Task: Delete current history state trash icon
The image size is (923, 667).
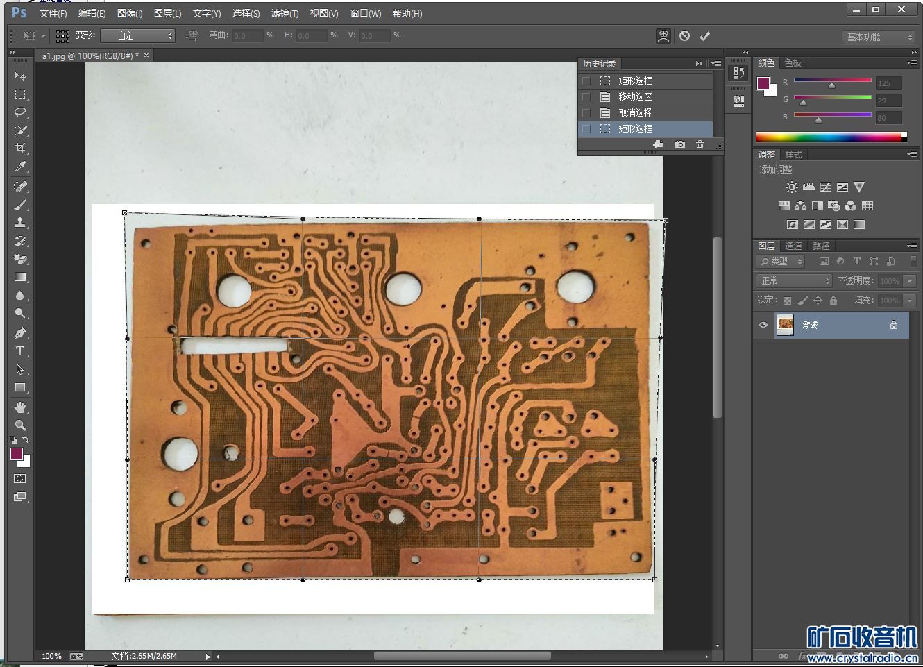Action: pyautogui.click(x=700, y=144)
